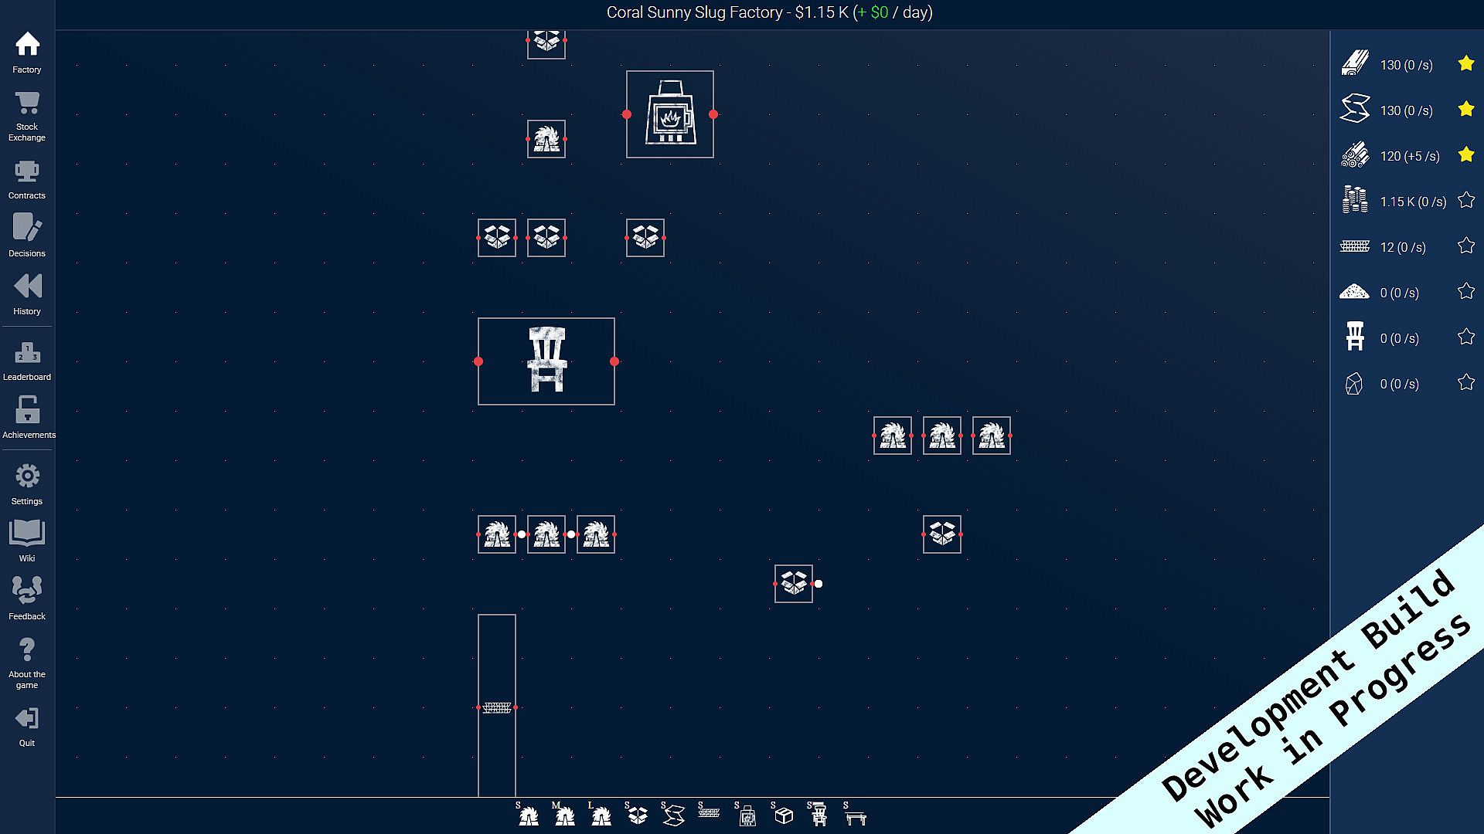This screenshot has width=1484, height=834.
Task: Select the small chair factory build tool
Action: pos(819,815)
